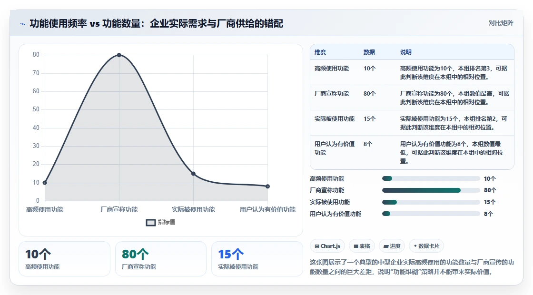Click the 数据 table column header
The width and height of the screenshot is (533, 295).
point(369,52)
